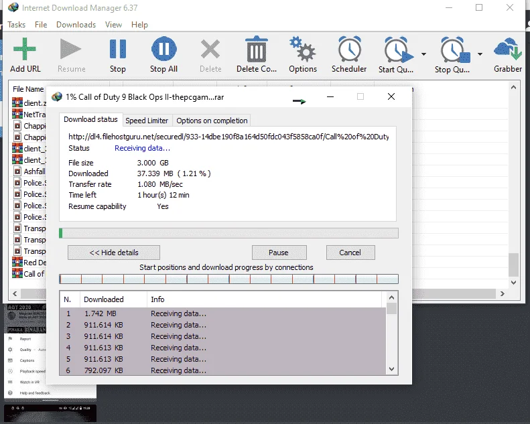
Task: Click connections list scroll up arrow
Action: click(391, 297)
